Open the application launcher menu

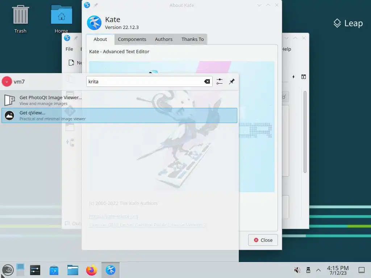8,270
